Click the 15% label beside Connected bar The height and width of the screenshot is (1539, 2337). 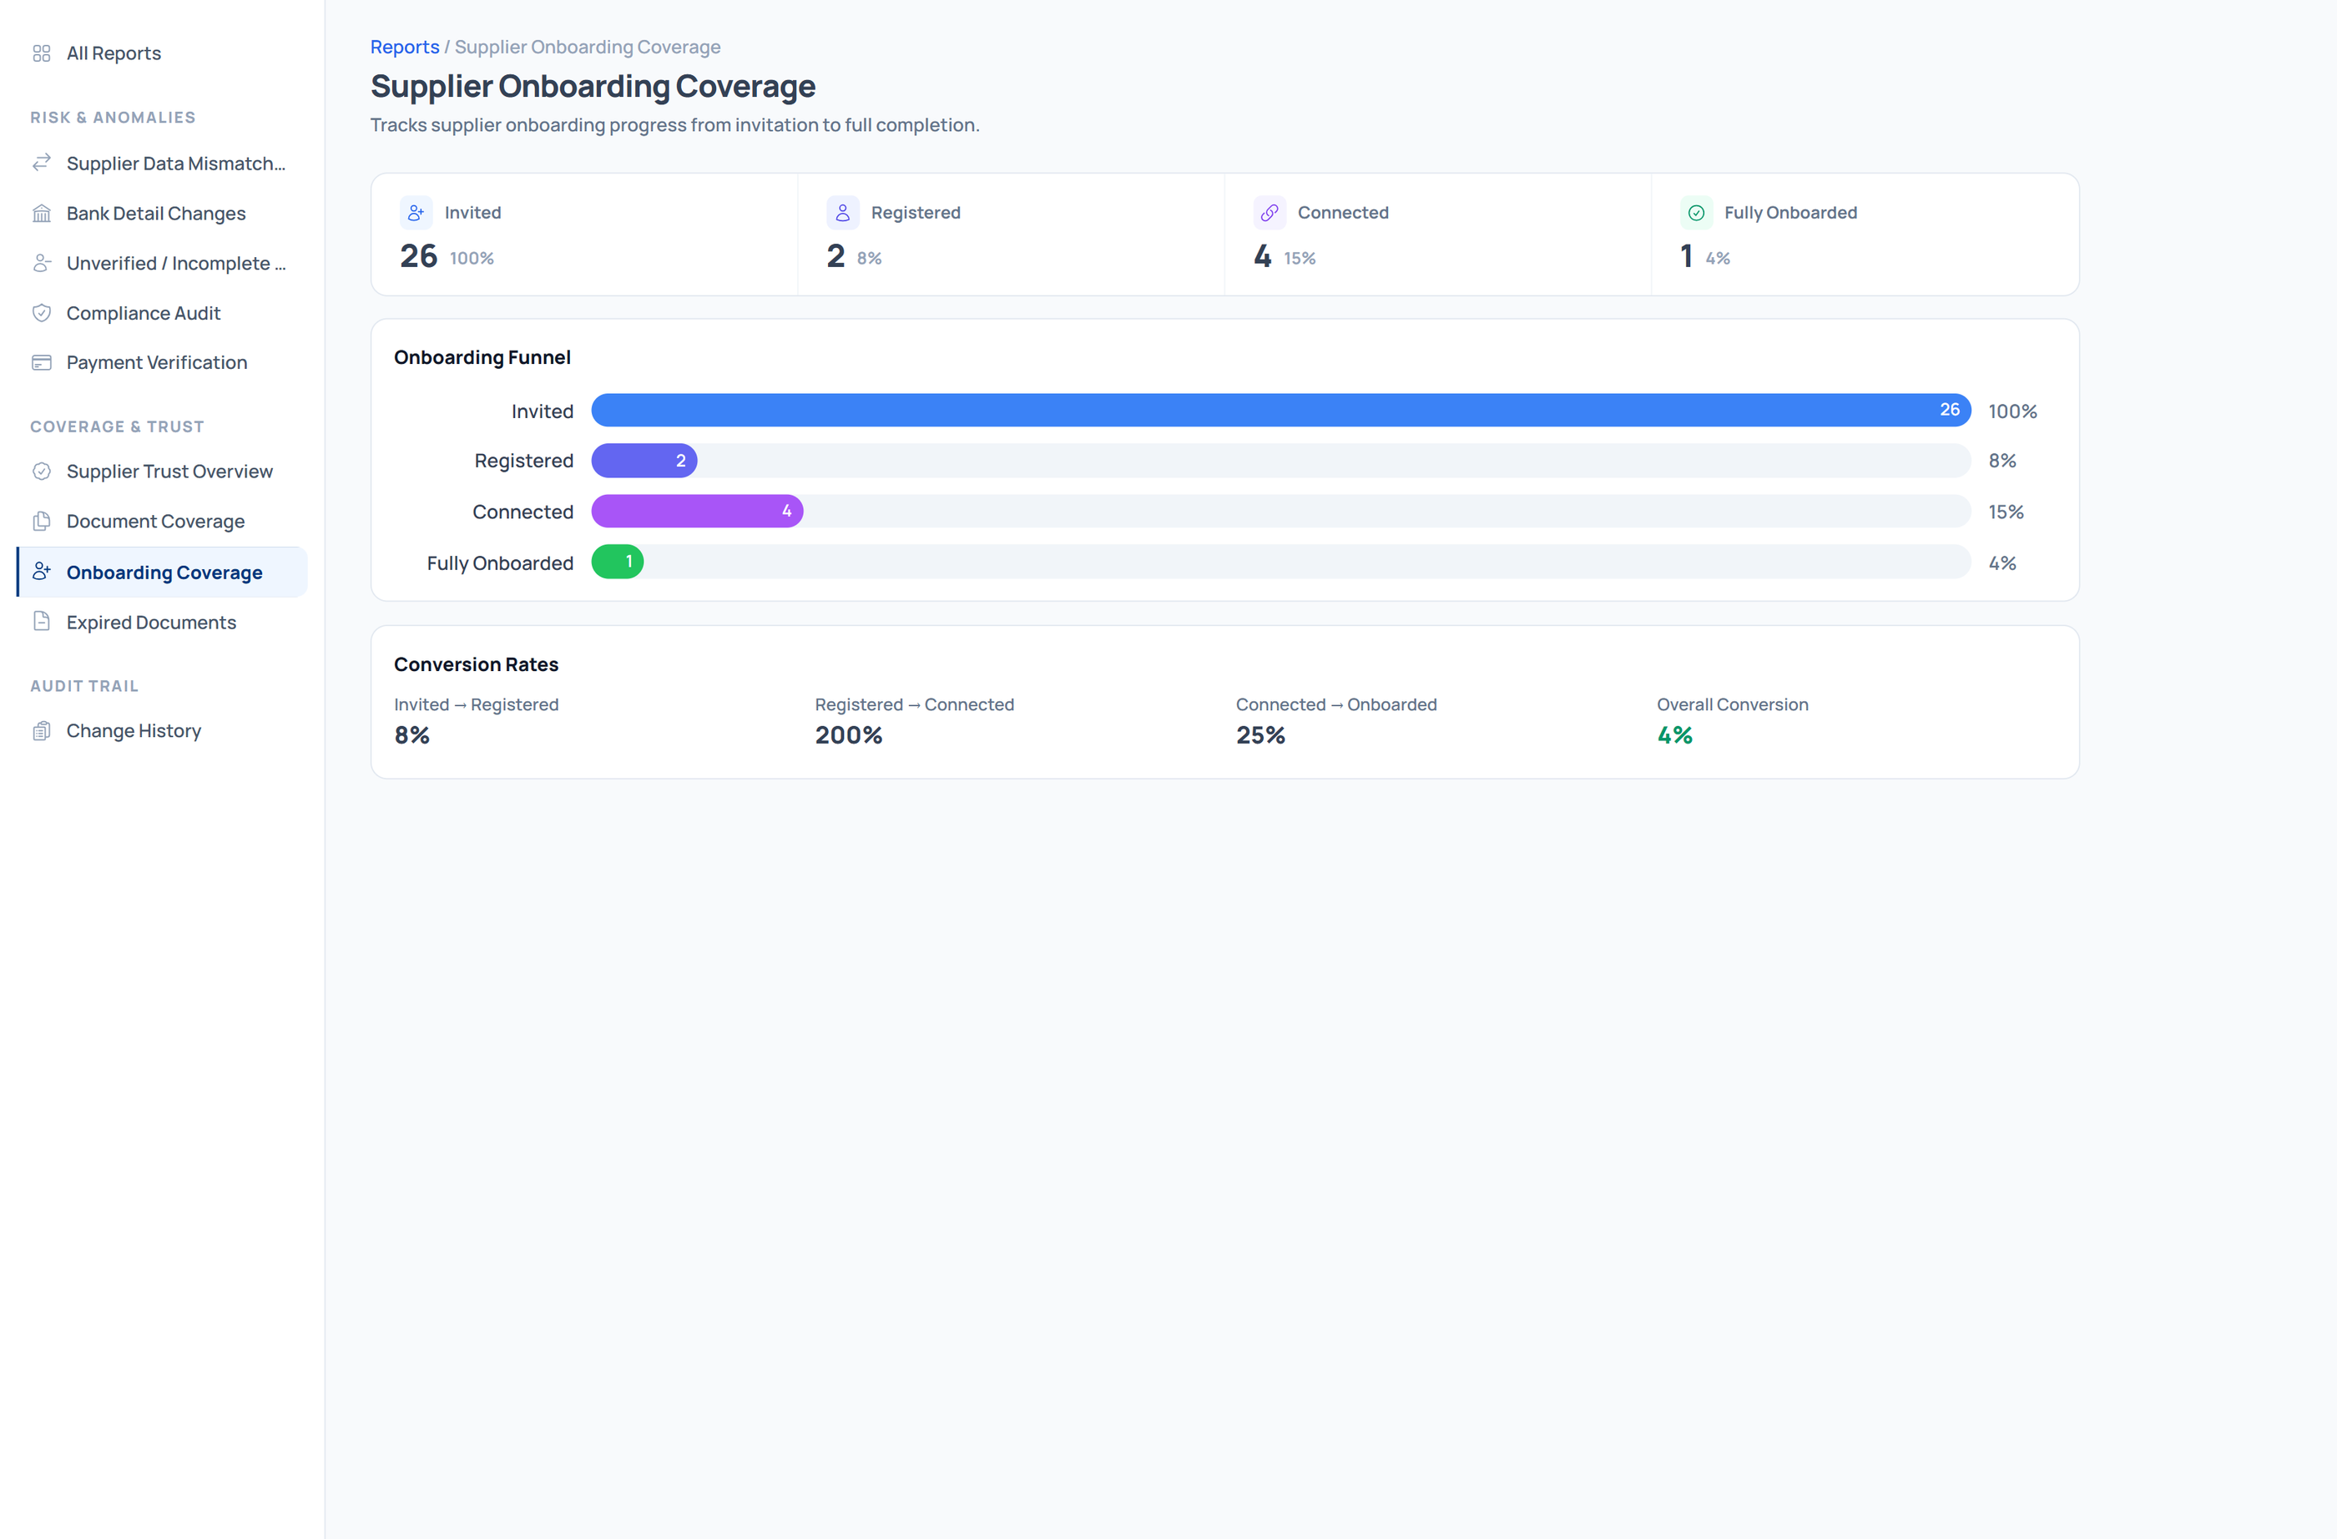pyautogui.click(x=2006, y=512)
